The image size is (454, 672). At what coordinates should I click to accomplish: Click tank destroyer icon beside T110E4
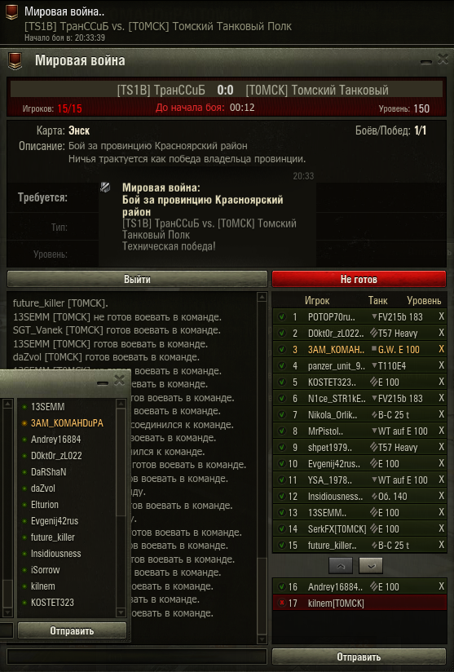tap(374, 365)
